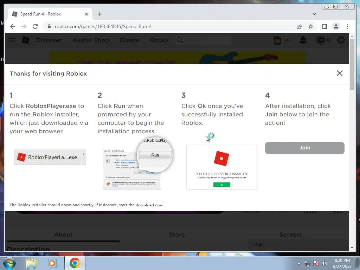Open the Avatar Shop menu
Viewport: 360px width, 270px height.
coord(91,40)
